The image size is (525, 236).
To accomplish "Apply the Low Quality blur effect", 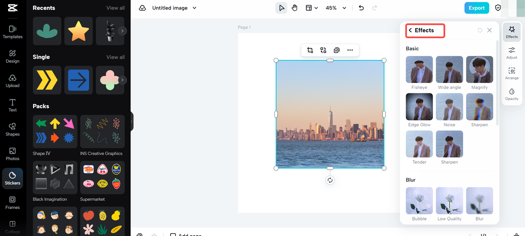I will (449, 201).
